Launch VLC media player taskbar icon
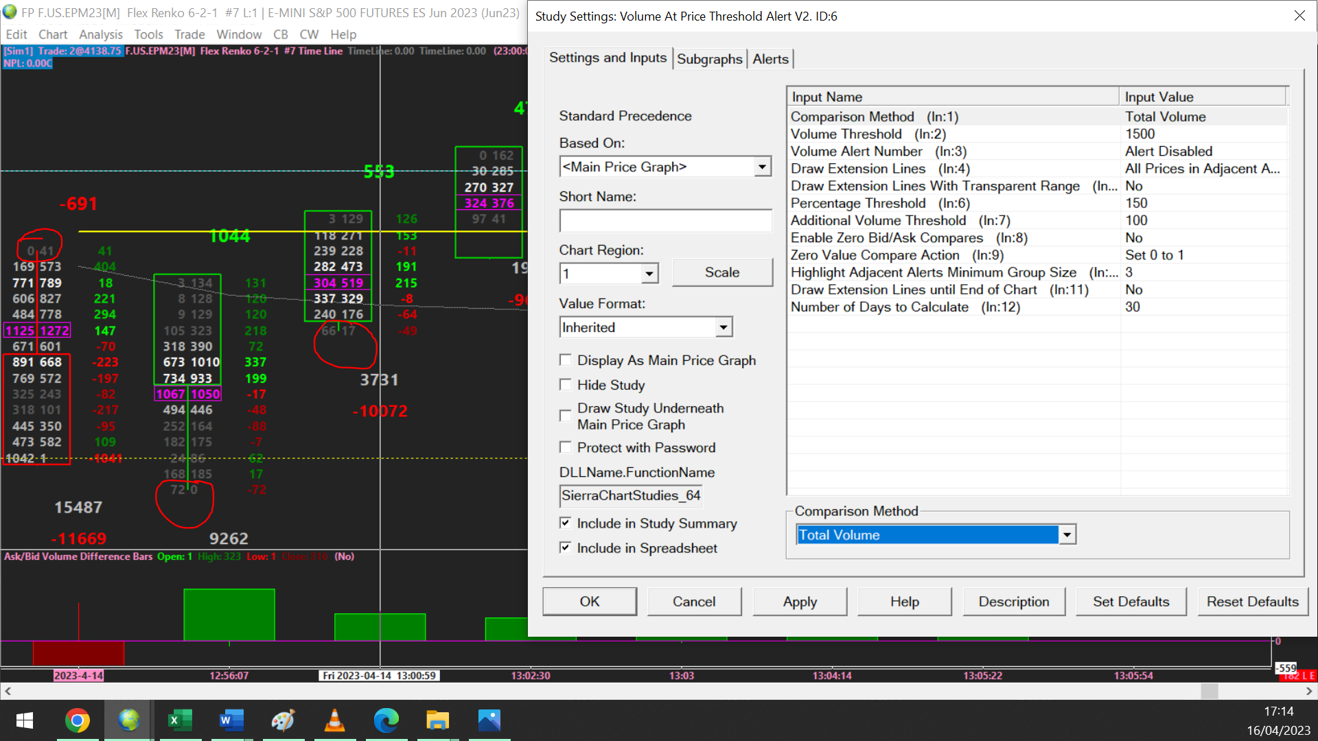 click(334, 720)
